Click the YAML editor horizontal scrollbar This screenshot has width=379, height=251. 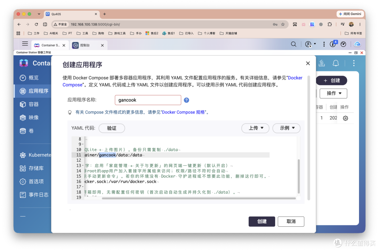tap(199, 199)
